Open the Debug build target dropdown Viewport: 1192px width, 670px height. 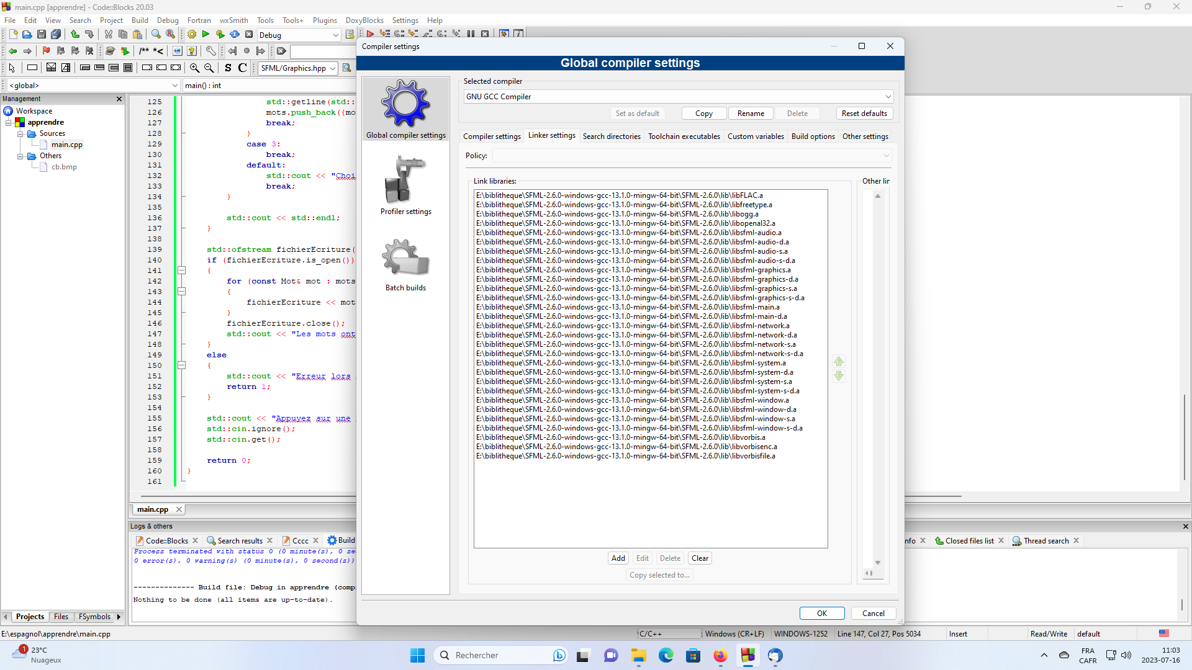pos(335,35)
